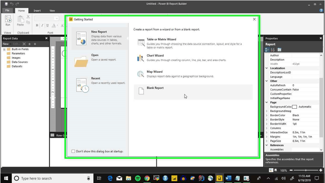This screenshot has width=325, height=183.
Task: Click the Map Wizard globe icon
Action: pos(140,74)
